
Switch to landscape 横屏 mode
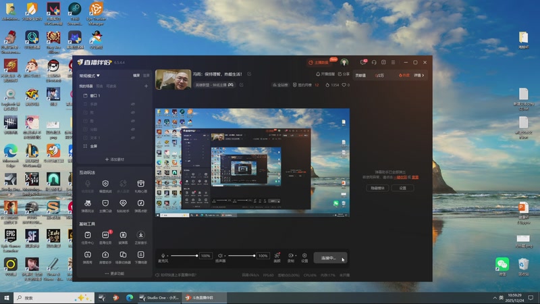pyautogui.click(x=136, y=76)
